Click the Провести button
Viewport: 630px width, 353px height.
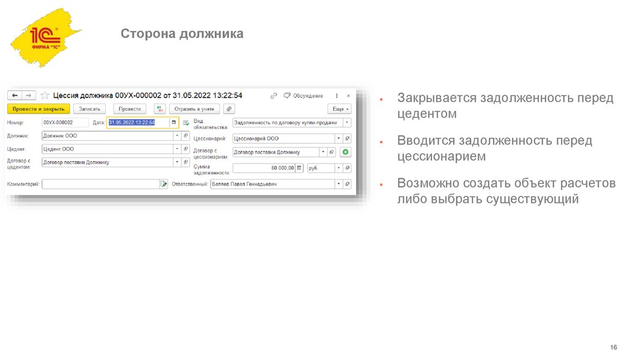point(130,109)
